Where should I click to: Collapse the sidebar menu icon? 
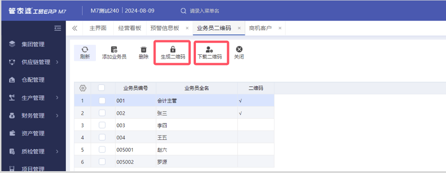click(x=58, y=28)
